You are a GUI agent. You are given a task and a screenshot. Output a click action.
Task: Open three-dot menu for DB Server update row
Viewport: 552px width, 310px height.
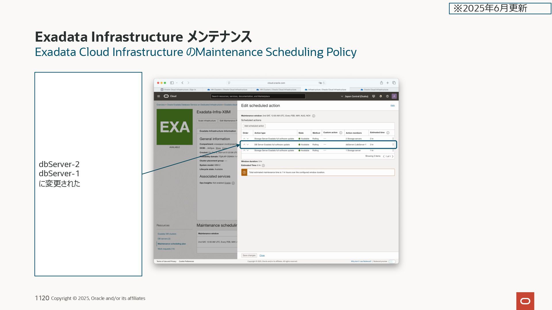393,145
